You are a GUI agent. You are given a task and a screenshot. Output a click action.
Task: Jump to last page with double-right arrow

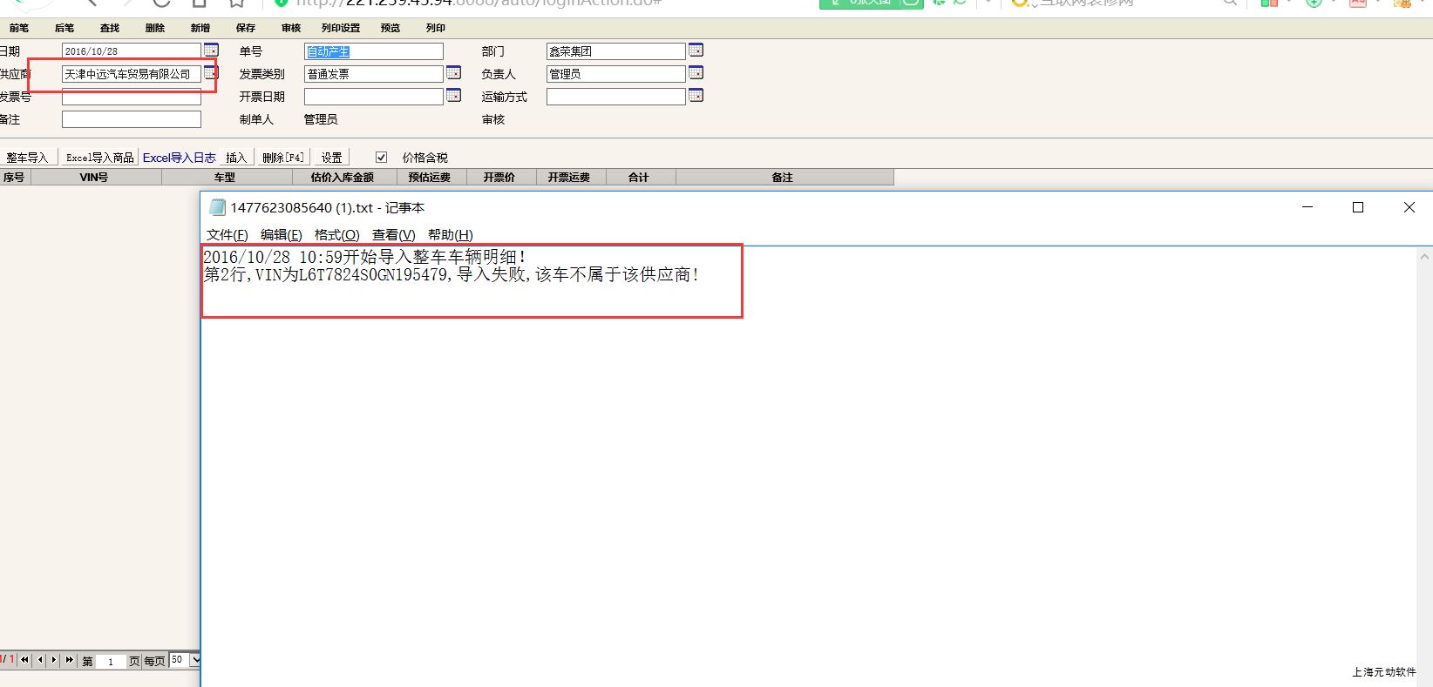[70, 660]
